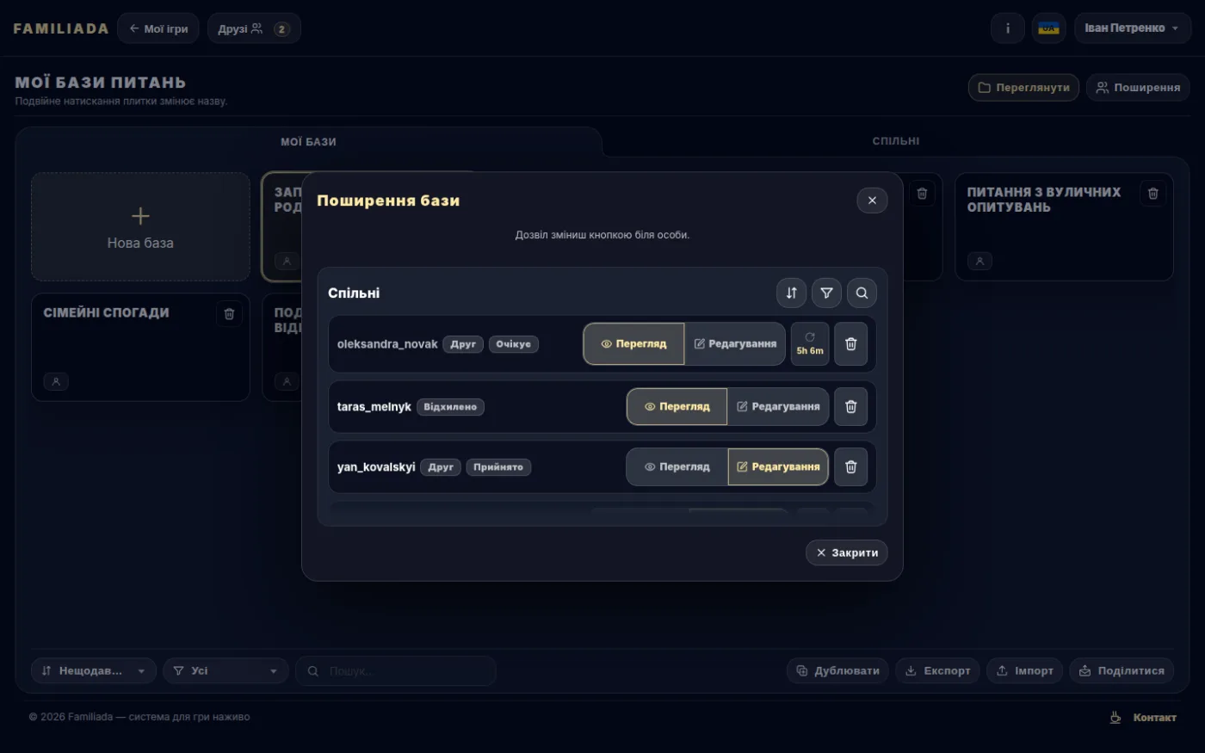Screen dimensions: 1205x753
Task: Open the filter icon in Спільні header
Action: point(826,293)
